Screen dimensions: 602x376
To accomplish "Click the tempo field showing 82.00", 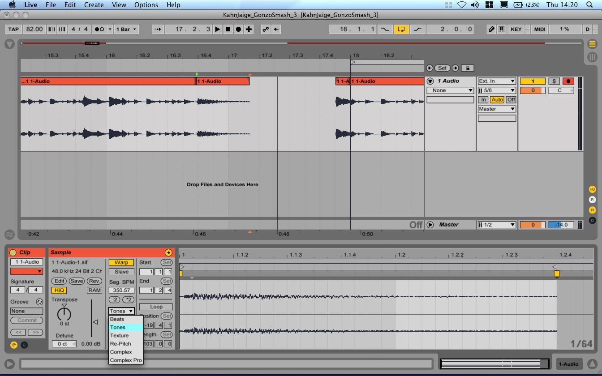I will coord(34,29).
